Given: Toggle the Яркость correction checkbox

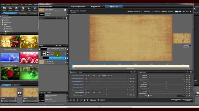Looking at the screenshot, I should tap(148, 82).
